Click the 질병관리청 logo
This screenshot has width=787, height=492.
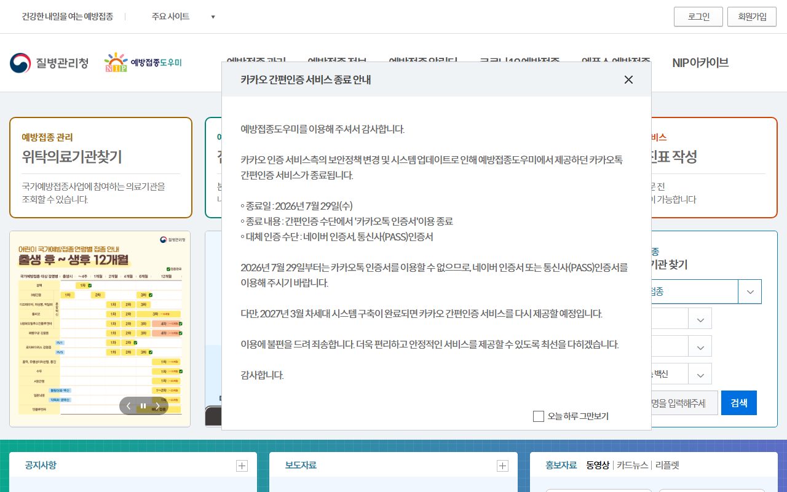pyautogui.click(x=49, y=63)
